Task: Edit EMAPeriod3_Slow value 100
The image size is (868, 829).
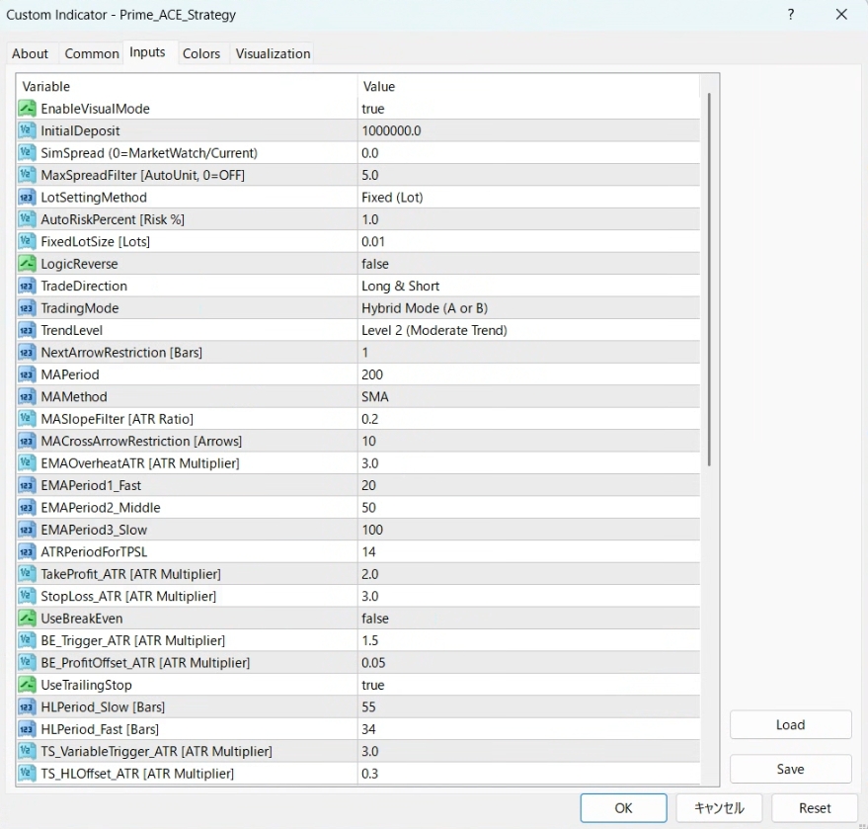Action: pyautogui.click(x=528, y=530)
